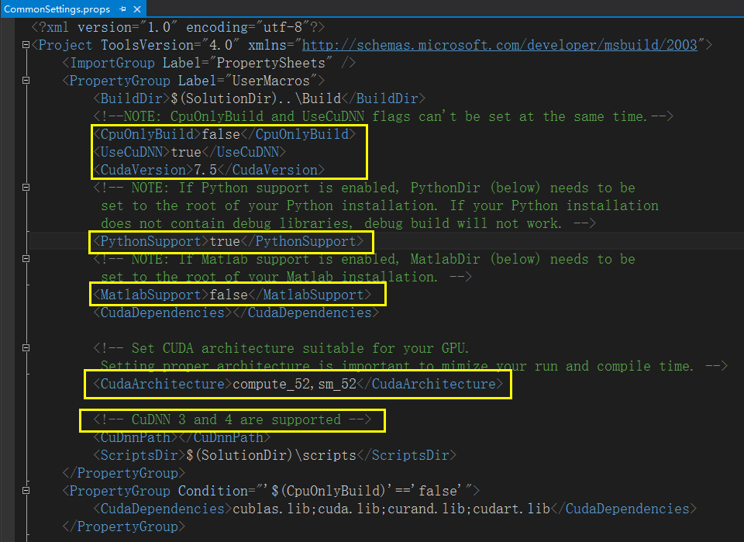
Task: Click the '7.5' CudaVersion value
Action: 205,170
